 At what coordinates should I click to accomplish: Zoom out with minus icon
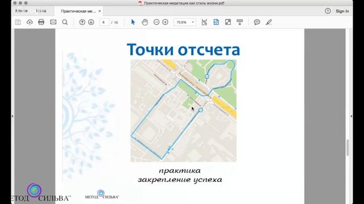tap(156, 22)
